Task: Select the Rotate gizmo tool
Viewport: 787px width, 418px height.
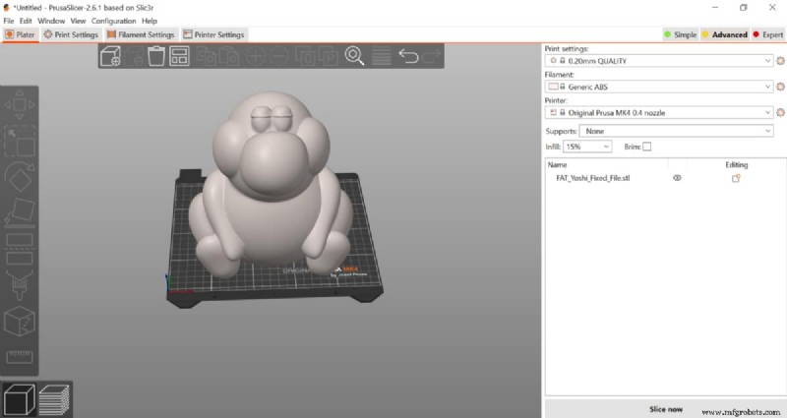Action: (20, 177)
